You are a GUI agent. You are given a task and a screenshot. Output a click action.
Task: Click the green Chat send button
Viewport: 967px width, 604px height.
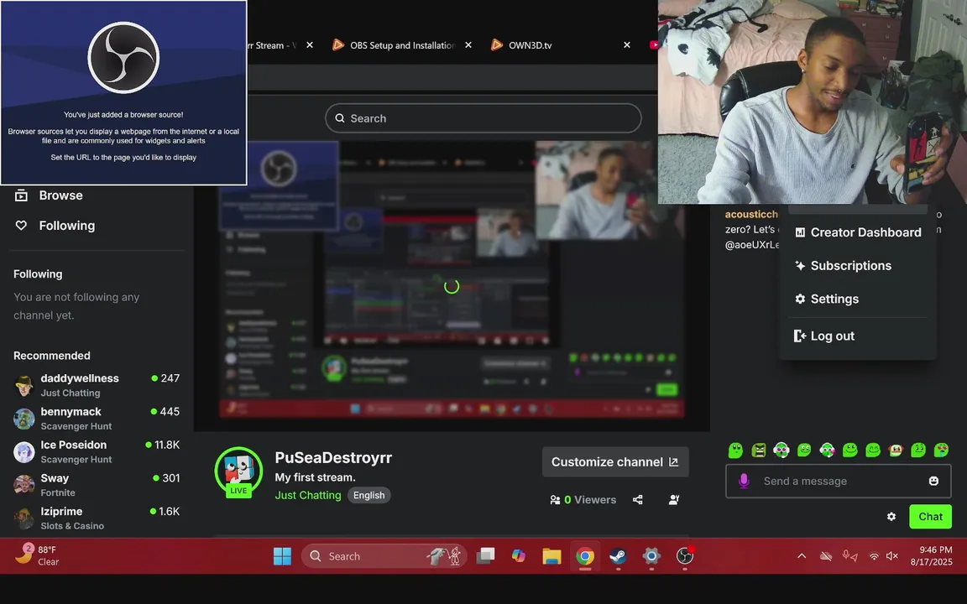click(x=930, y=517)
